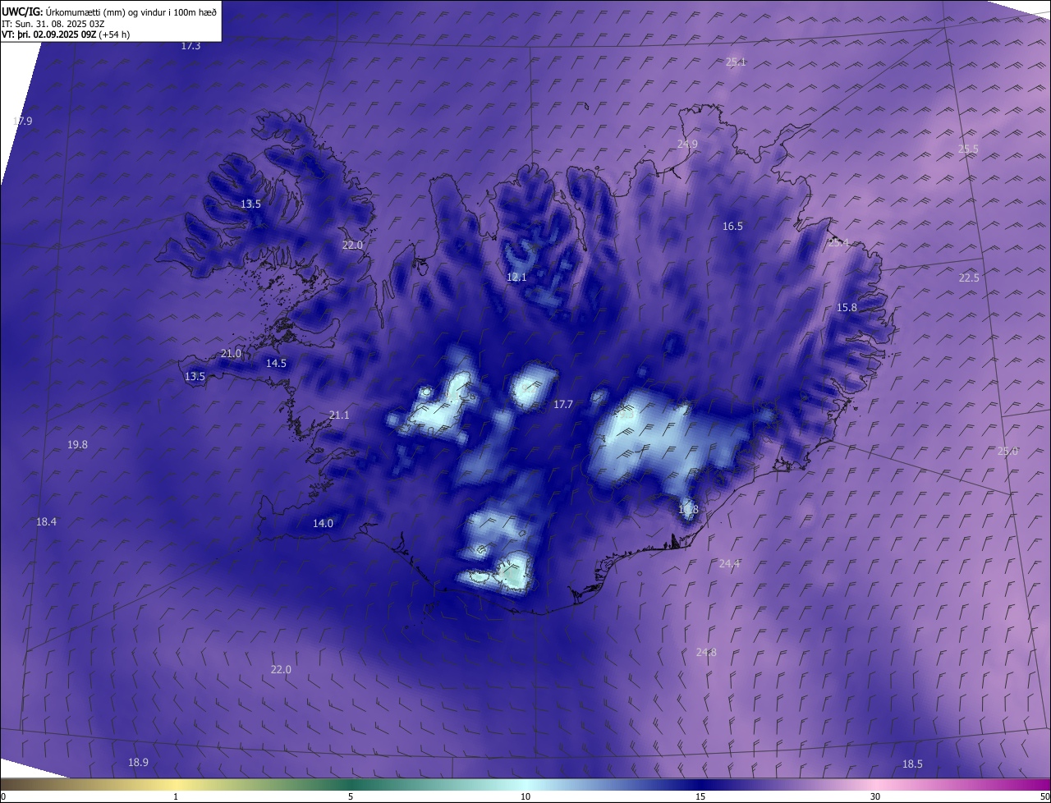
Task: Click the value label 24.4
Action: pos(729,563)
